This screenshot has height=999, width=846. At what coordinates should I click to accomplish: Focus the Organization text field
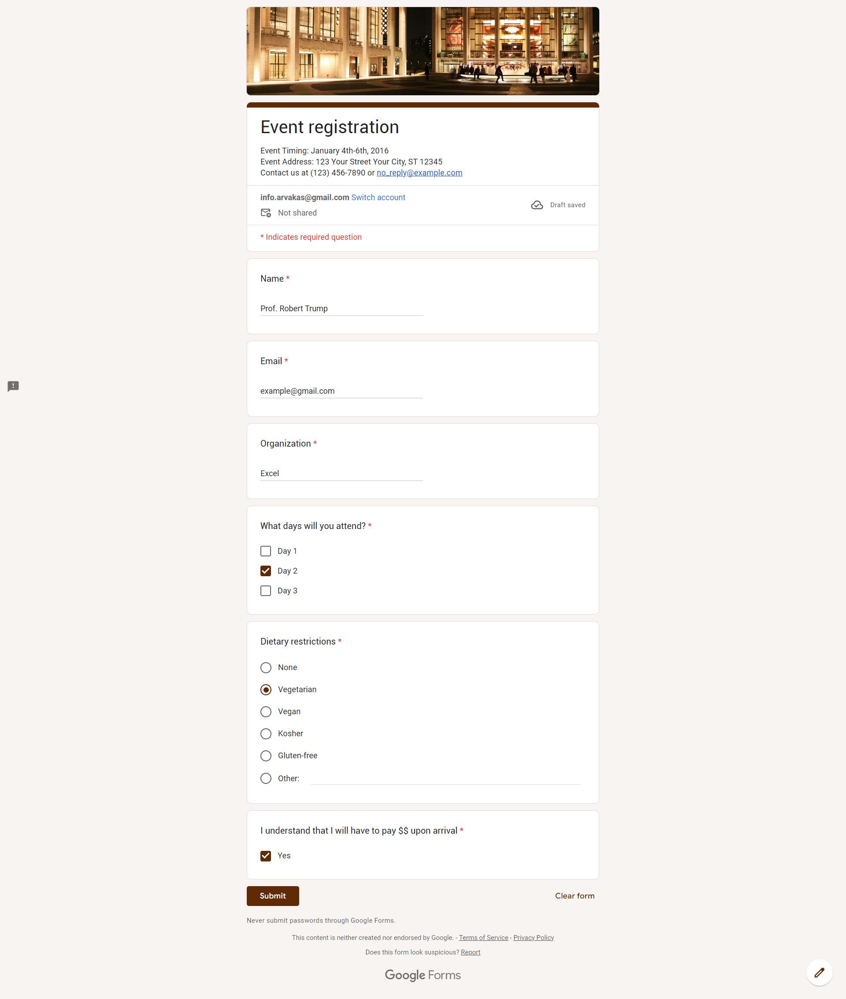click(x=341, y=473)
